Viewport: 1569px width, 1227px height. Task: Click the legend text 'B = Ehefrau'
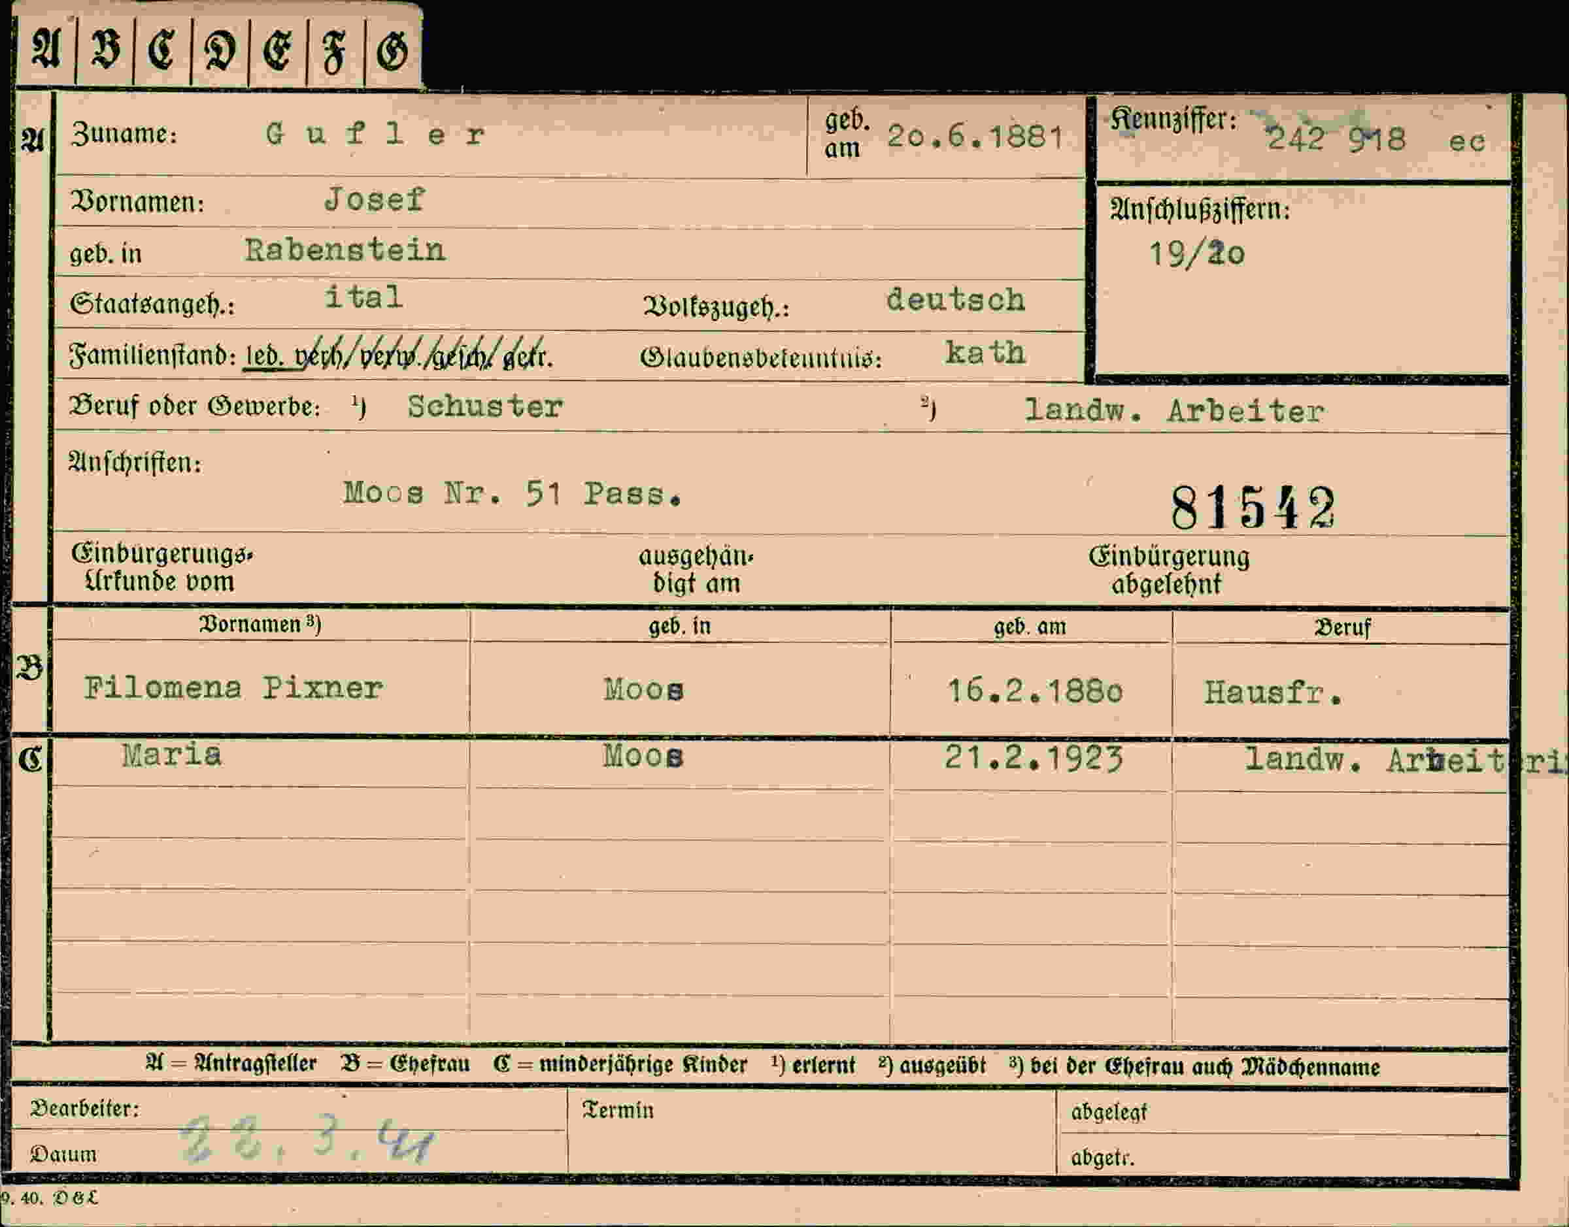pyautogui.click(x=405, y=1064)
